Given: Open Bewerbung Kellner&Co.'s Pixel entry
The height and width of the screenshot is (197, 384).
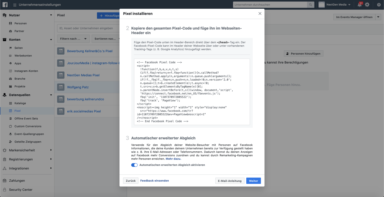Looking at the screenshot, I should 90,51.
